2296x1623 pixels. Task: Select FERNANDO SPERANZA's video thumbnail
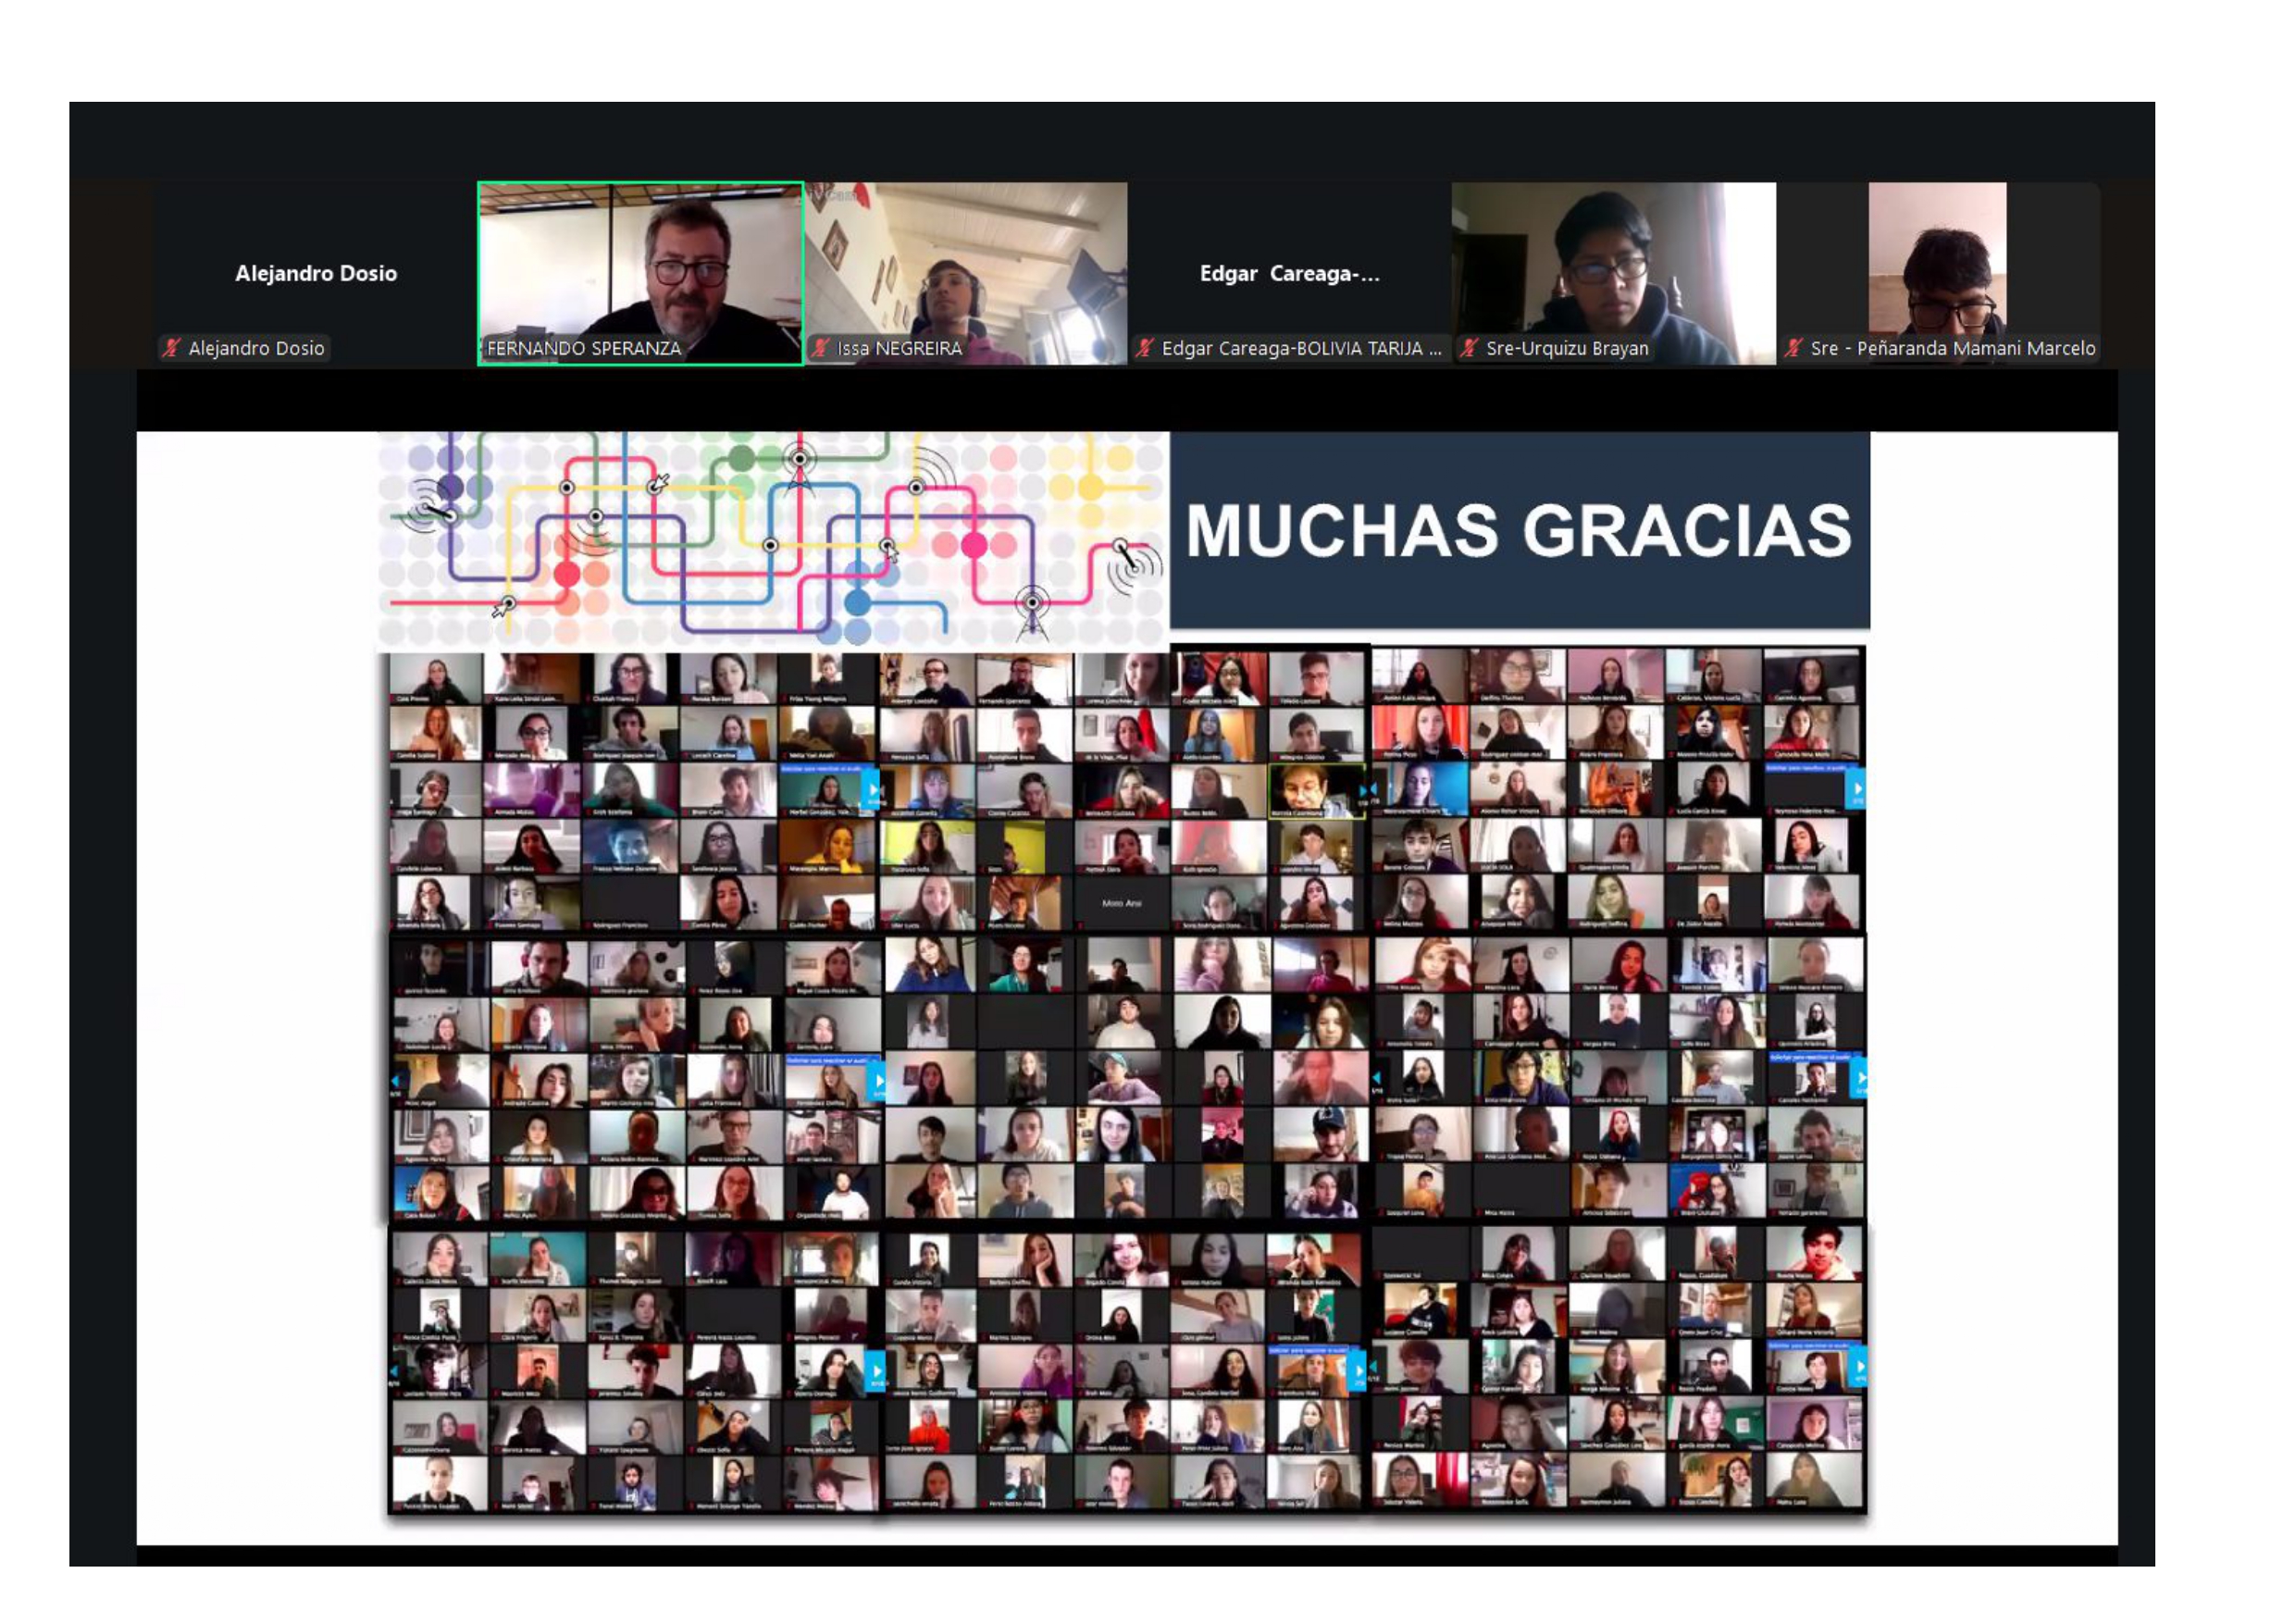click(640, 265)
